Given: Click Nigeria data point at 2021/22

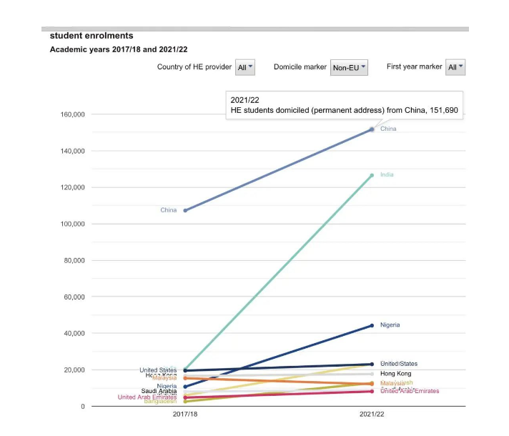Looking at the screenshot, I should tap(372, 325).
